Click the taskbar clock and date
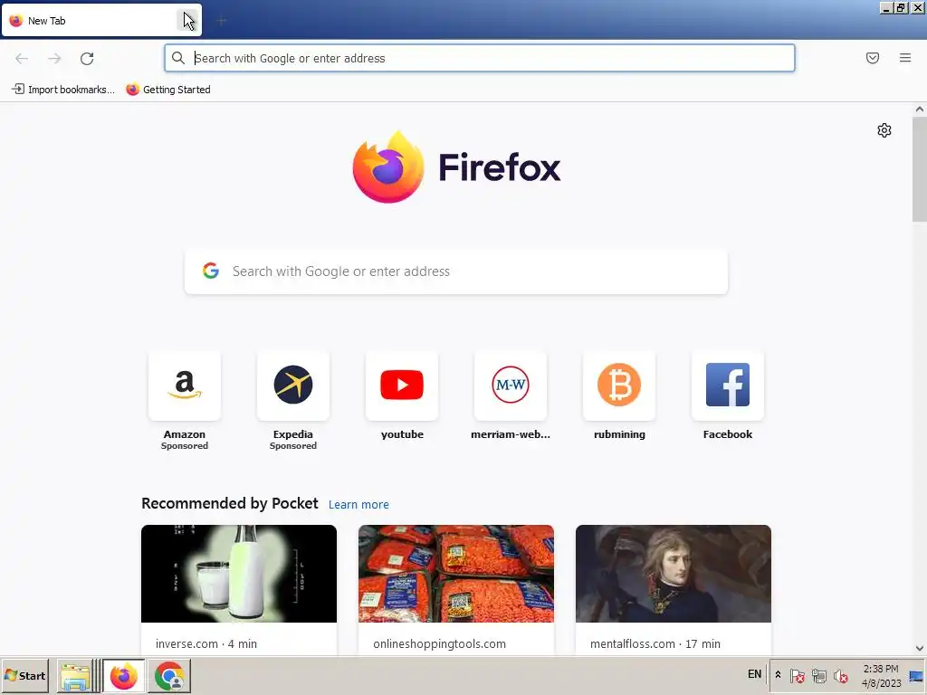This screenshot has width=927, height=695. pos(881,675)
